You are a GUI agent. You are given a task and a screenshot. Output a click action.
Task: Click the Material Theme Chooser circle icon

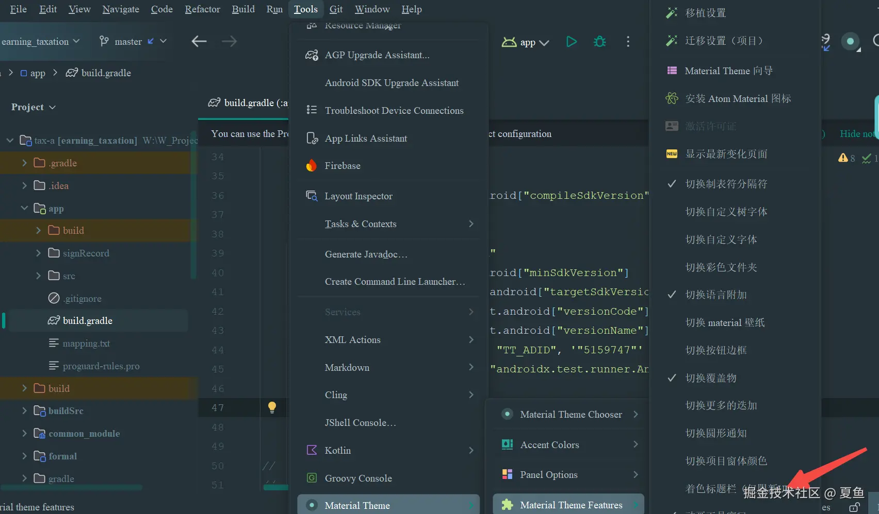(508, 414)
